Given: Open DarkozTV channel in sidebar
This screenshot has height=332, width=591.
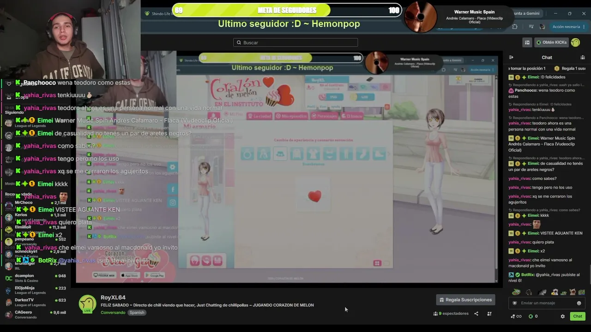Looking at the screenshot, I should click(36, 302).
